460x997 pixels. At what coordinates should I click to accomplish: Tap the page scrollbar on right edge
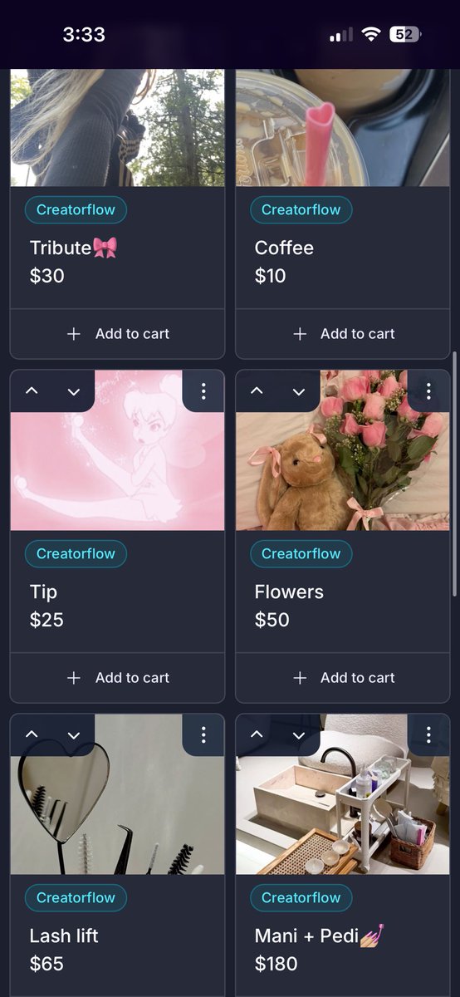[454, 474]
